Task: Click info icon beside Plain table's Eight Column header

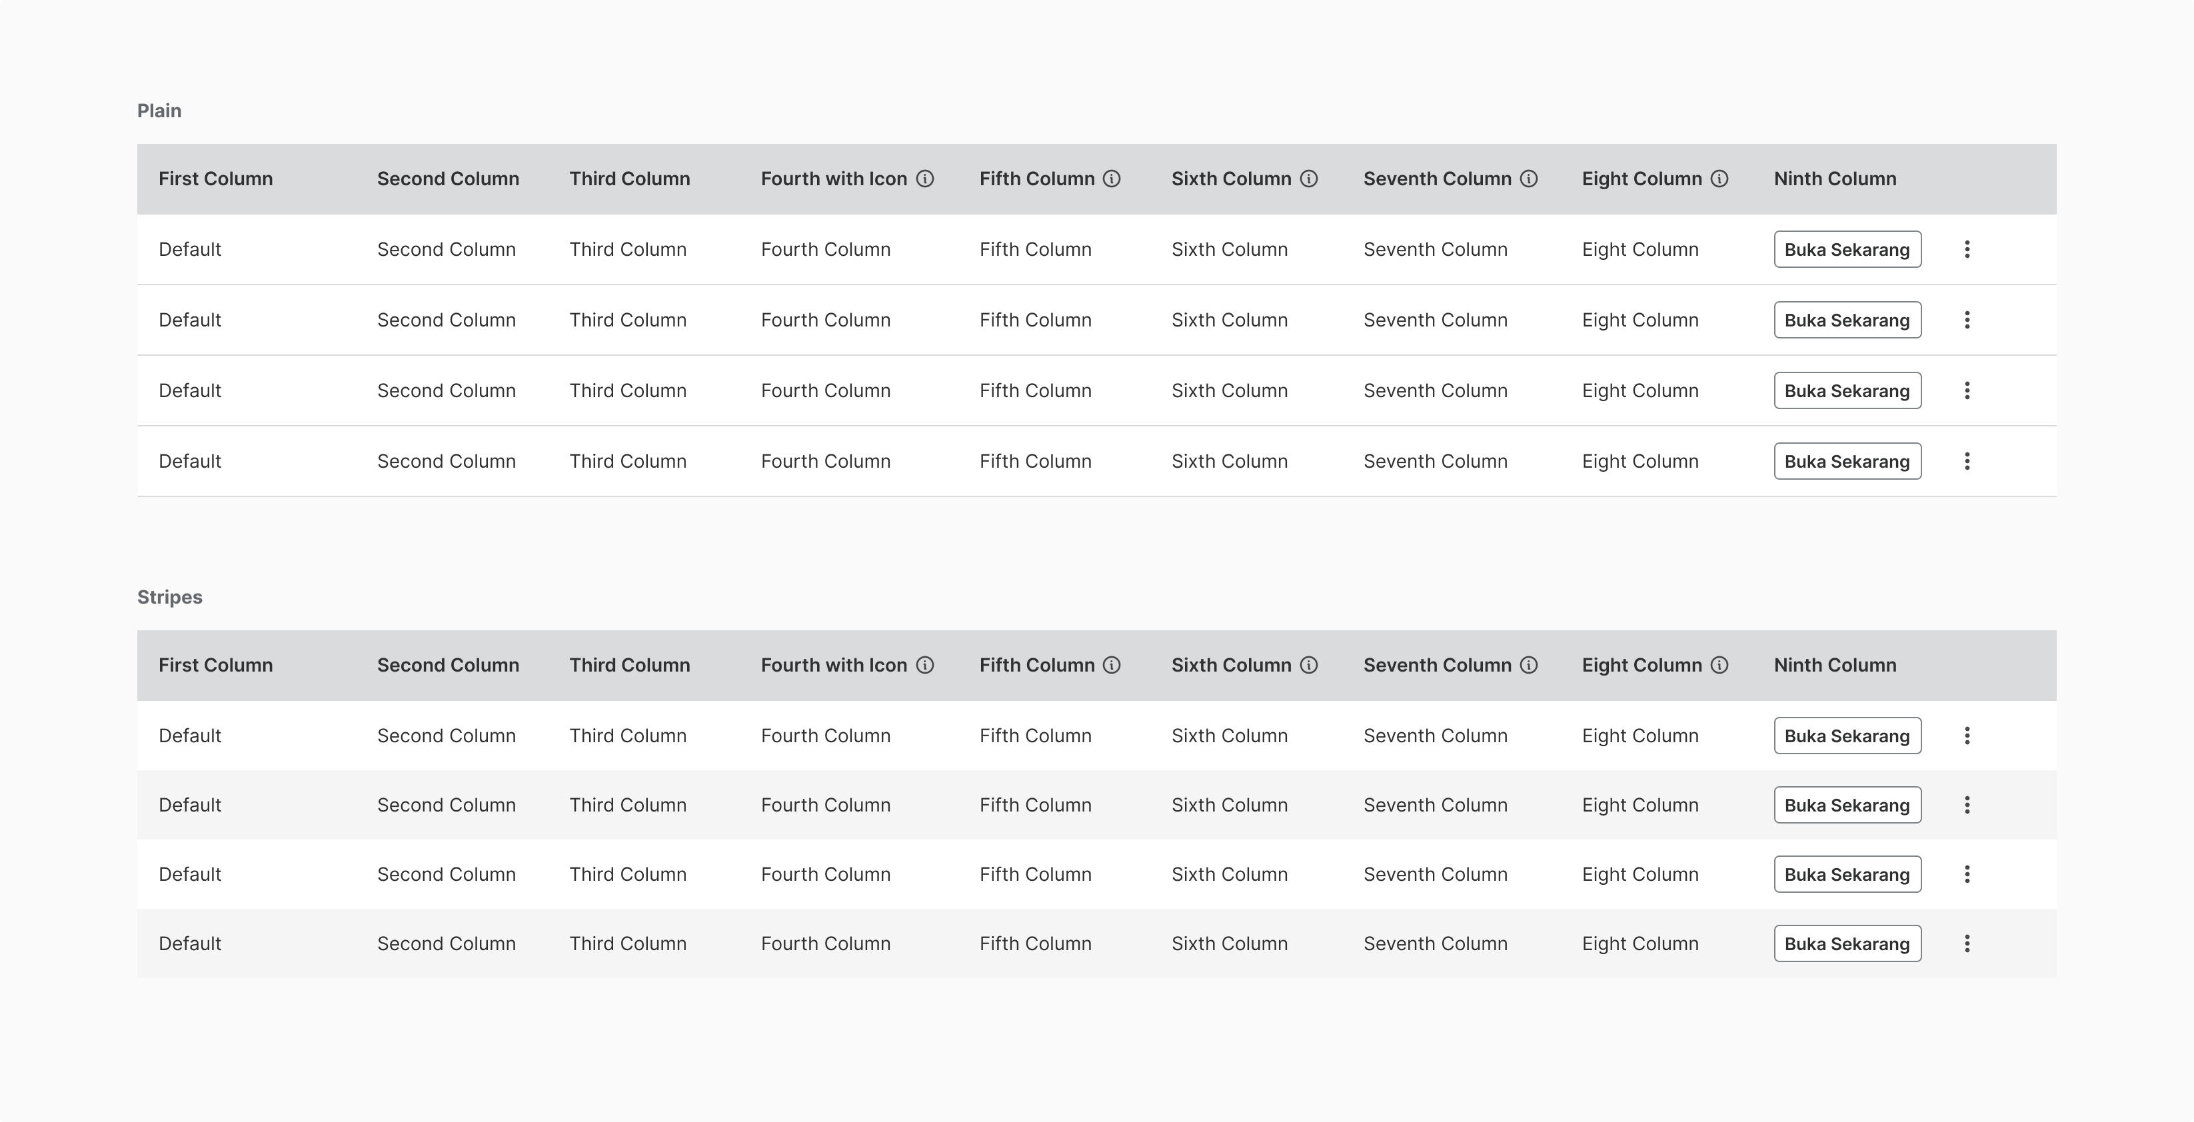Action: [1719, 179]
